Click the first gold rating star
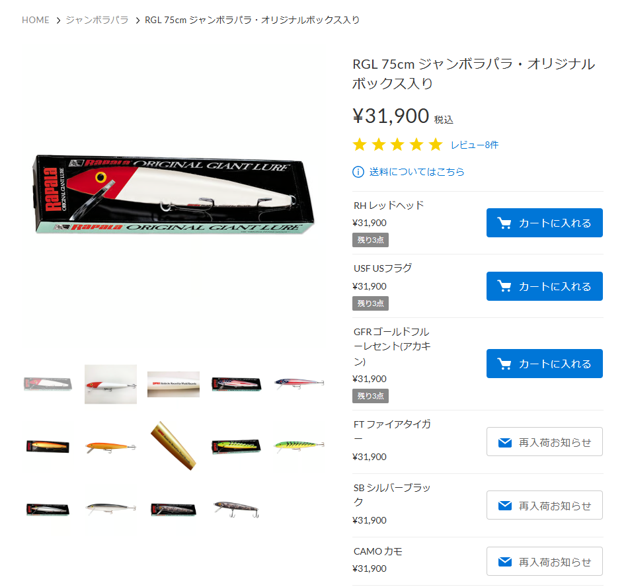 pyautogui.click(x=360, y=145)
